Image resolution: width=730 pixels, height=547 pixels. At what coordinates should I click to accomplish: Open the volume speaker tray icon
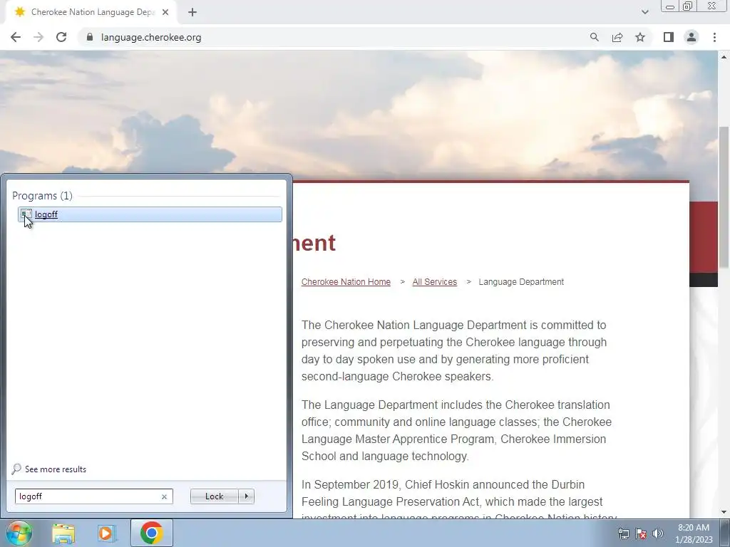tap(658, 533)
